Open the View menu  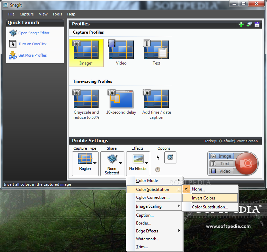tap(43, 14)
